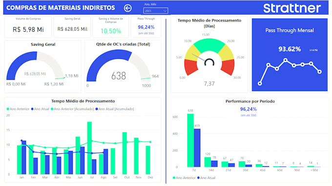
Task: Click the Tempo Médio de Processamento chart title
Action: (x=83, y=101)
